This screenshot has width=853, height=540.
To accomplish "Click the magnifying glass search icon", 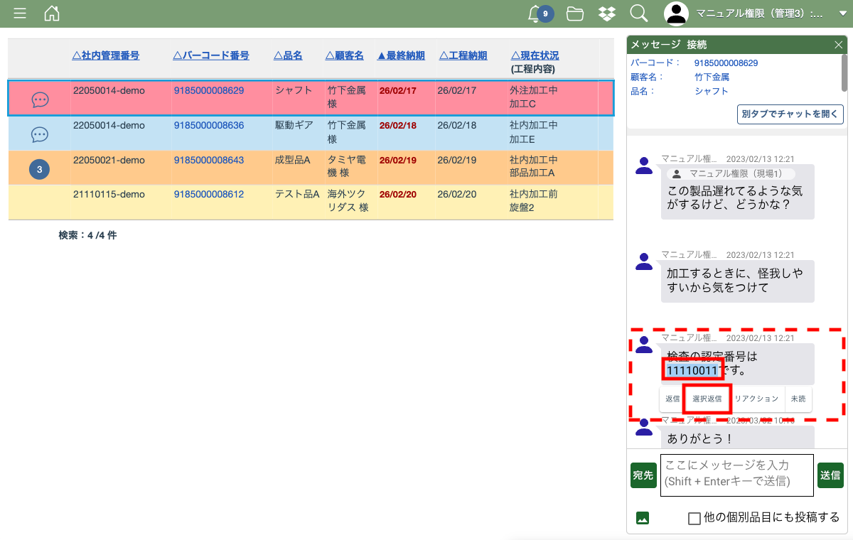I will [638, 13].
